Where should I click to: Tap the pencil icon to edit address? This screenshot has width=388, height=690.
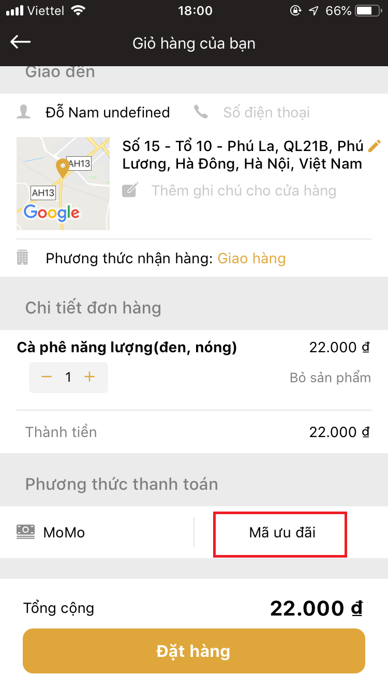(374, 146)
